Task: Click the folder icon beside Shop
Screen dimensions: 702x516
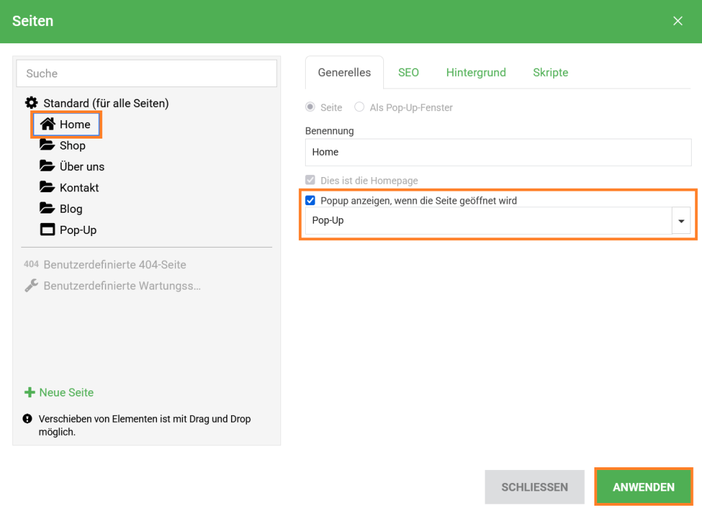Action: point(47,145)
